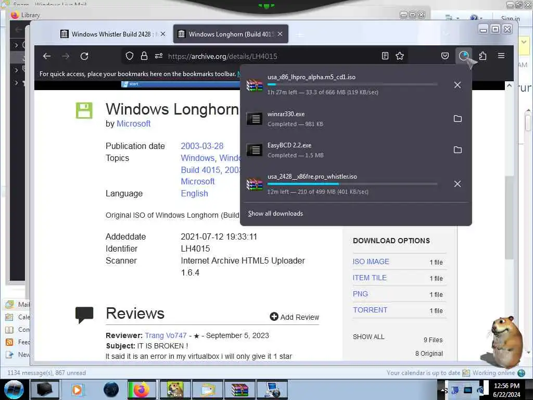Open WinRAR from the taskbar
The image size is (533, 400).
[239, 390]
